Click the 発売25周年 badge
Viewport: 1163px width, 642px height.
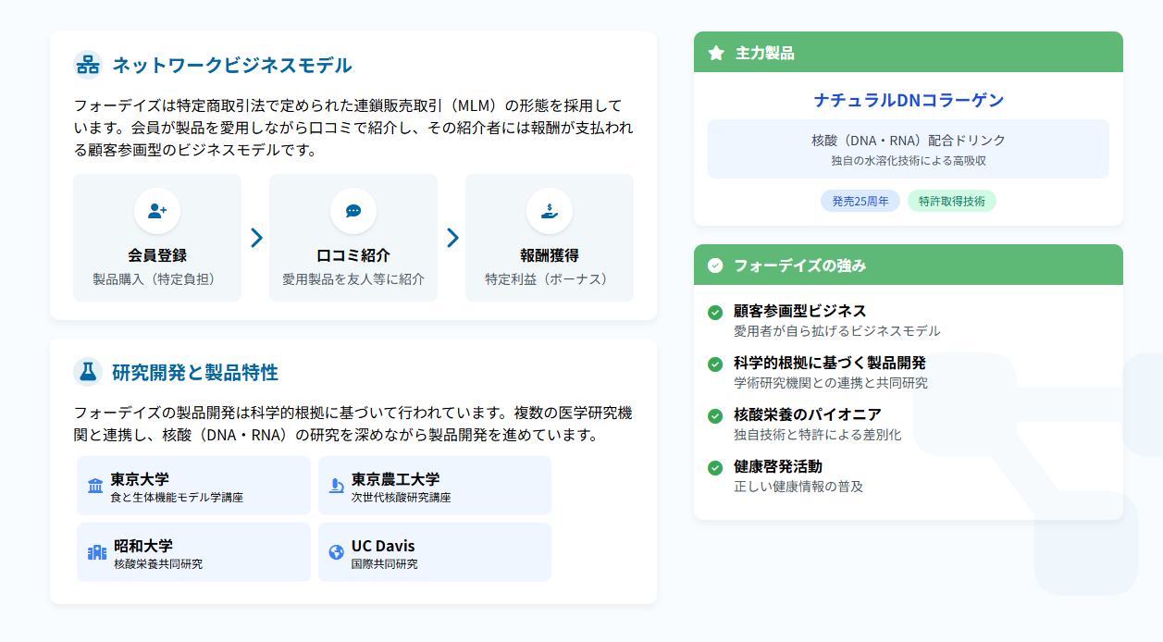coord(860,201)
